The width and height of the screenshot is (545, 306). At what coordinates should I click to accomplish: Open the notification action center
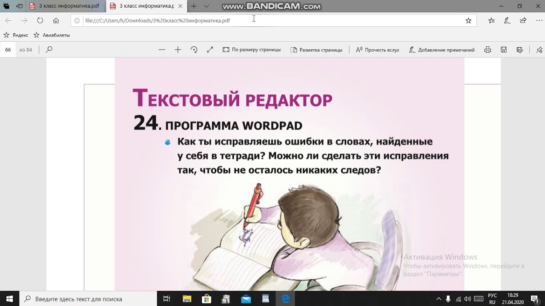tap(535, 299)
